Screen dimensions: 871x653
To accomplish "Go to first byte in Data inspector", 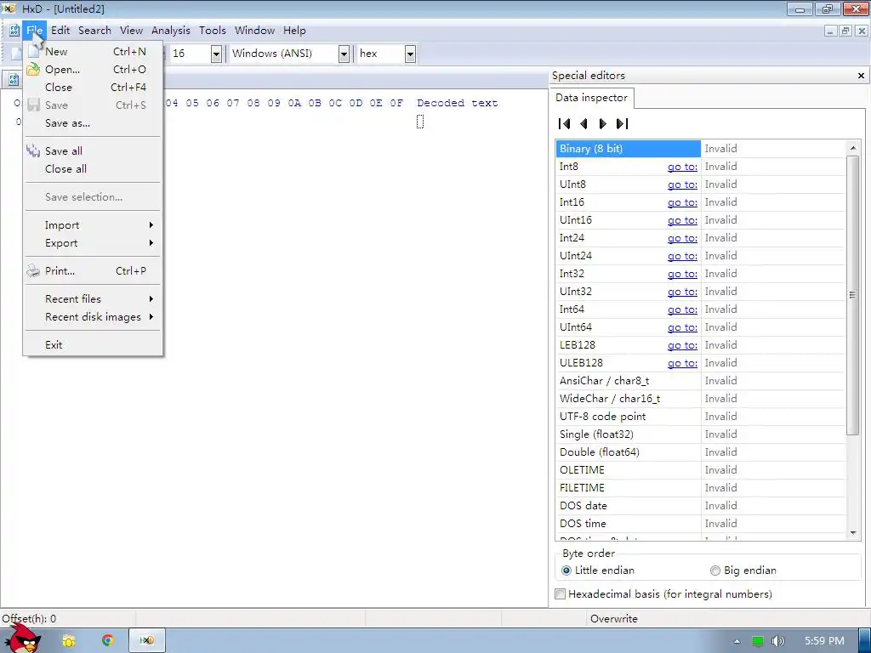I will (565, 124).
